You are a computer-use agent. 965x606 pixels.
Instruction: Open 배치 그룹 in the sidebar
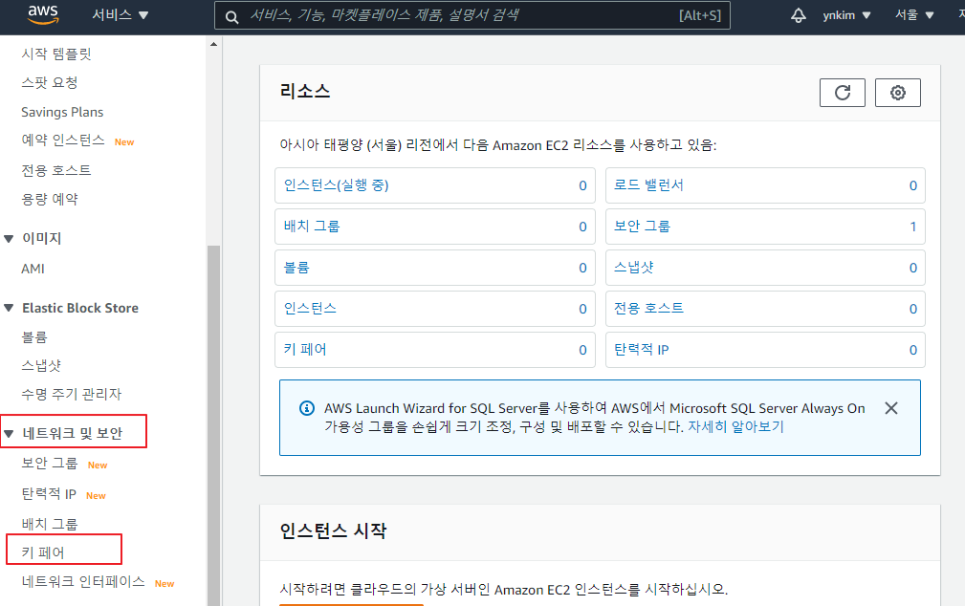pos(49,524)
